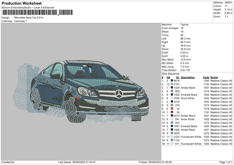The width and height of the screenshot is (234, 165).
Task: Click the Stop Sequence heading
Action: (x=170, y=74)
